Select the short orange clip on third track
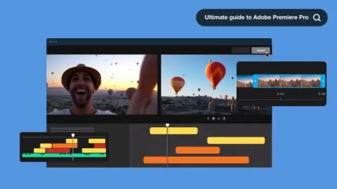Image resolution: width=337 pixels, height=189 pixels. (x=198, y=150)
